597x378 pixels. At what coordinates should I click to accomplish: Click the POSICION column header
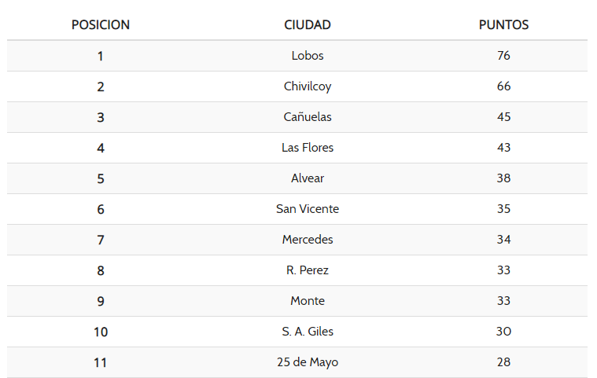101,25
